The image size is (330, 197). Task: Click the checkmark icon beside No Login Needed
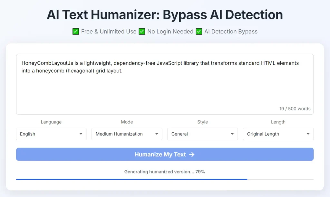pyautogui.click(x=142, y=31)
